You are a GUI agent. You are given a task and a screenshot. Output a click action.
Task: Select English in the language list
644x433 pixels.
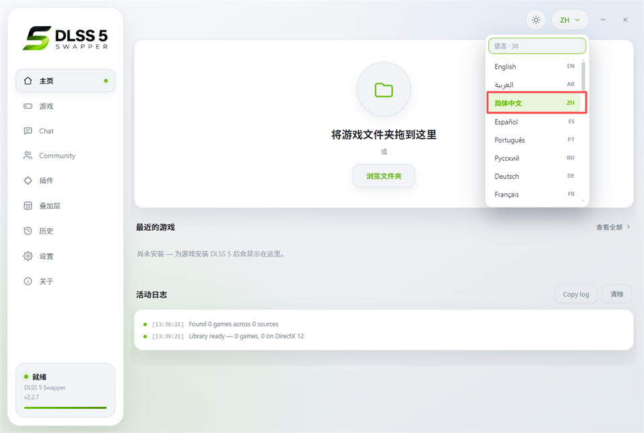tap(535, 66)
